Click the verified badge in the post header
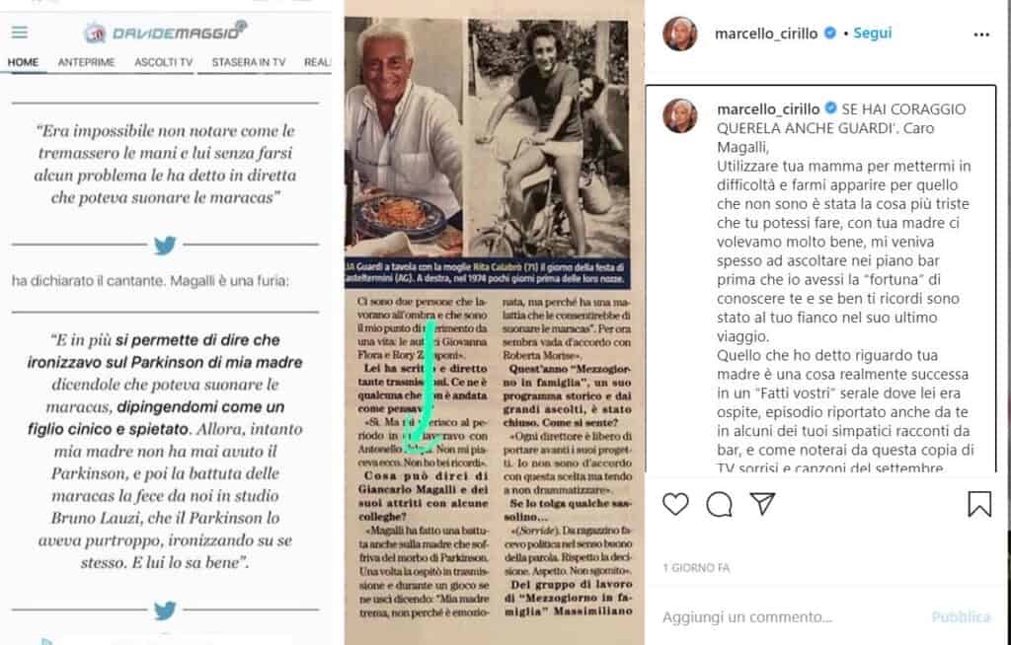This screenshot has width=1011, height=645. tap(830, 33)
